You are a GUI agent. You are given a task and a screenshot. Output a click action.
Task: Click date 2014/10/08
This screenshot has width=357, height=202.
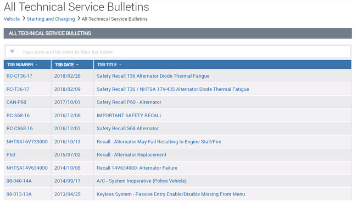(x=68, y=168)
